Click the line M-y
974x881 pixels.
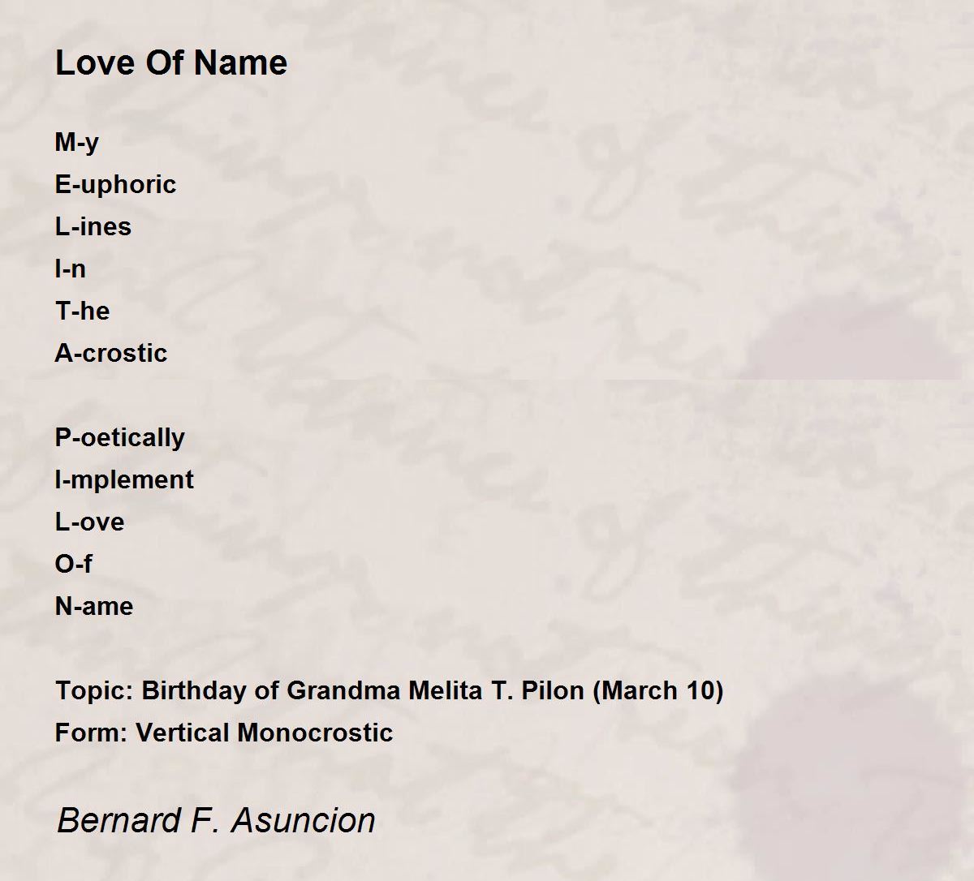(77, 143)
